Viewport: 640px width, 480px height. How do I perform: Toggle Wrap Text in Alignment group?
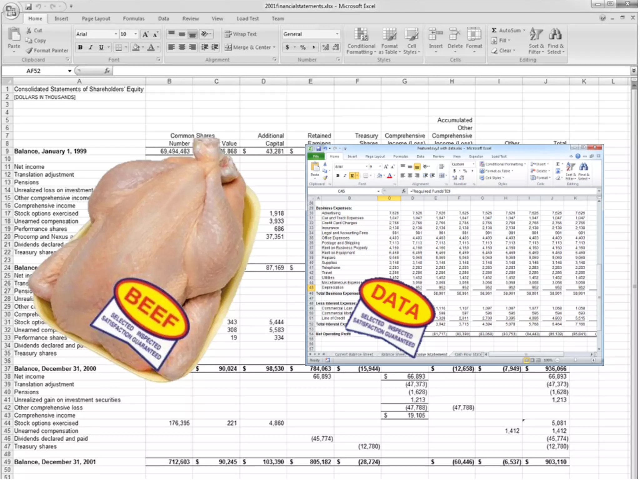[x=241, y=34]
